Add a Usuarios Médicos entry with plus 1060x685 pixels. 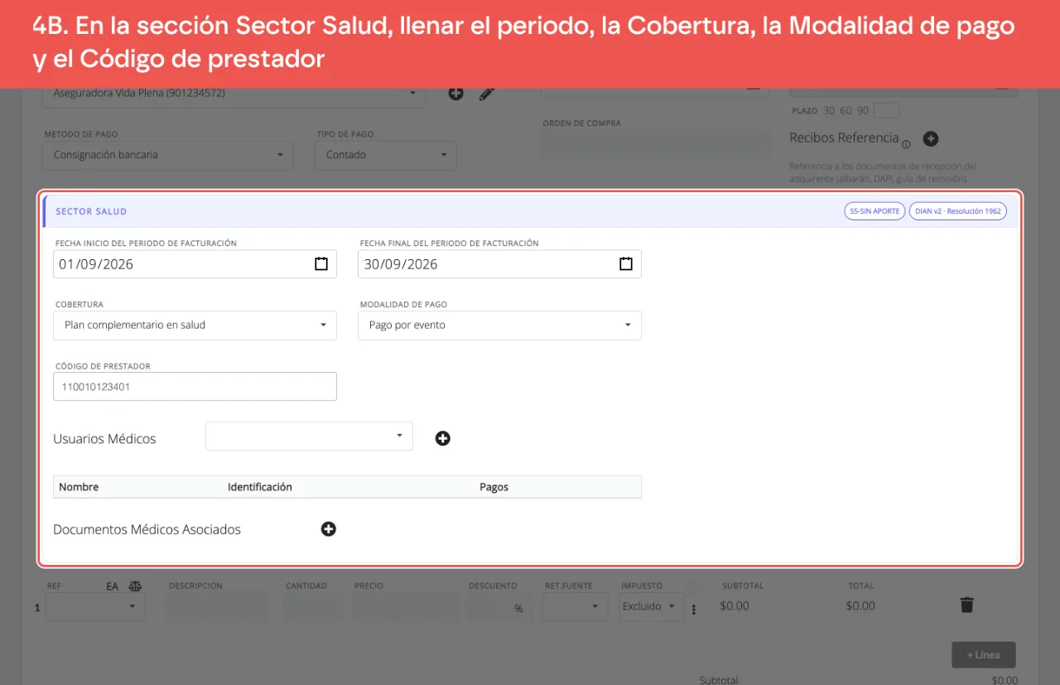coord(443,438)
